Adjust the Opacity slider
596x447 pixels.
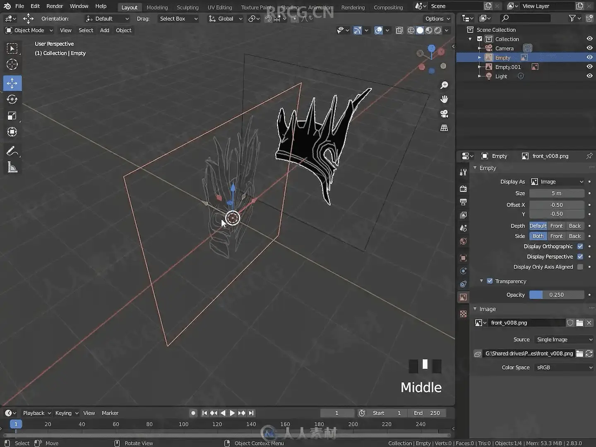coord(557,295)
